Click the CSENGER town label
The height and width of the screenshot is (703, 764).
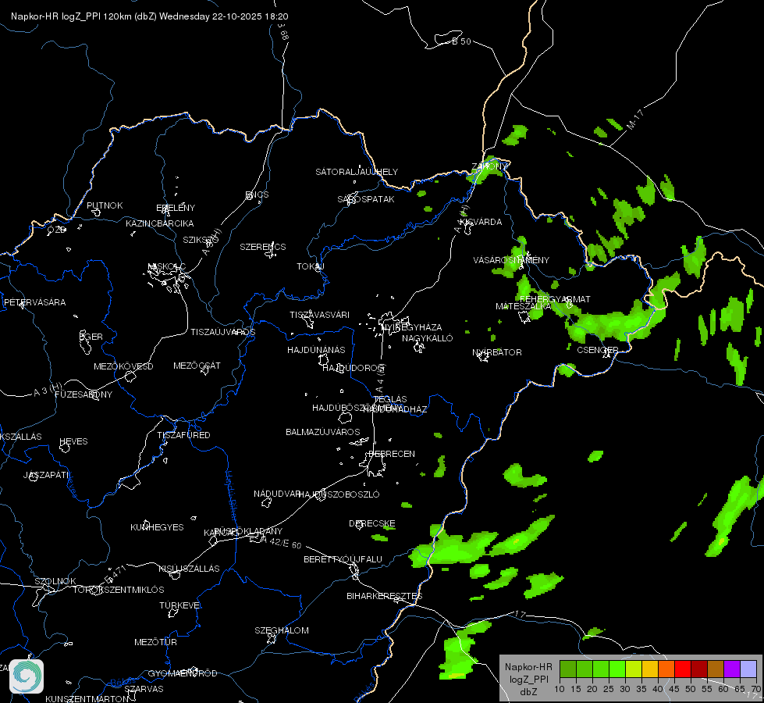598,350
